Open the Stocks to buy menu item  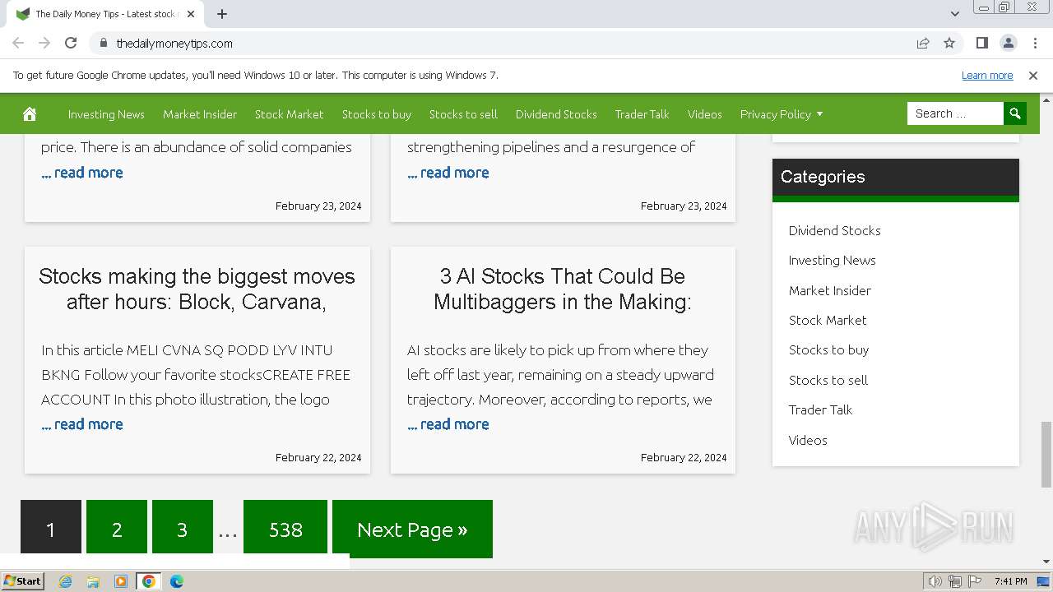point(377,114)
